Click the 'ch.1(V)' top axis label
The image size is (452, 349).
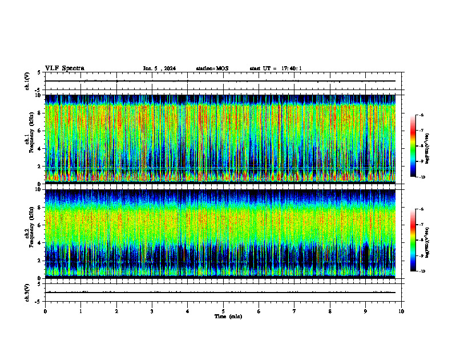[x=27, y=81]
